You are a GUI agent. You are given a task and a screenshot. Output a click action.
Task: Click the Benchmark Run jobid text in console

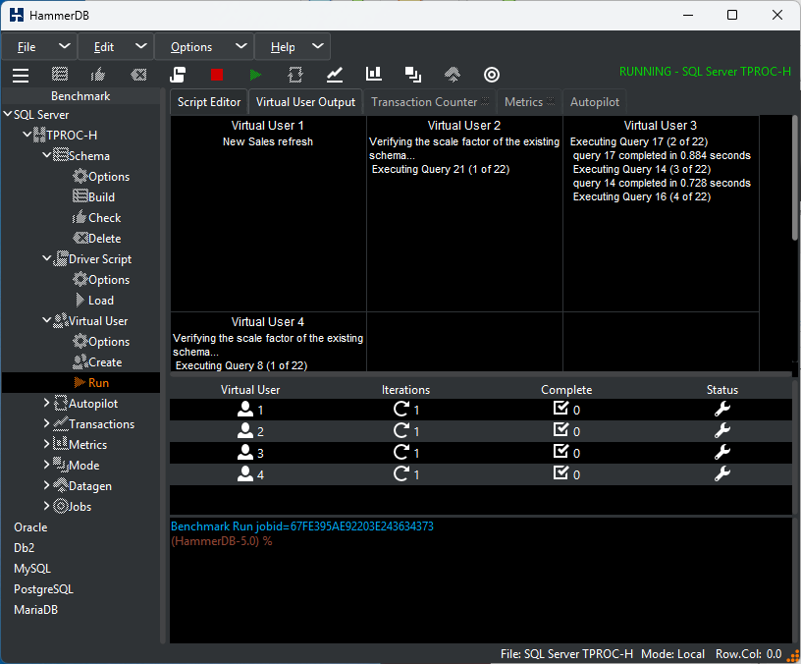click(302, 526)
